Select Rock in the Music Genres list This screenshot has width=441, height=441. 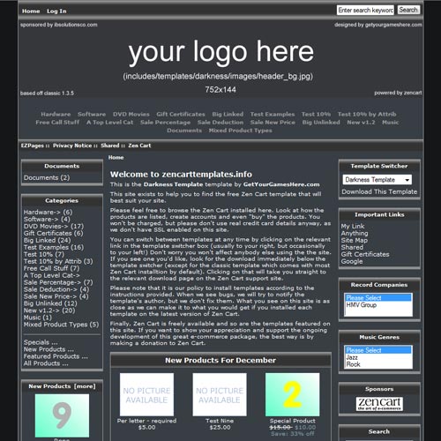pyautogui.click(x=353, y=364)
